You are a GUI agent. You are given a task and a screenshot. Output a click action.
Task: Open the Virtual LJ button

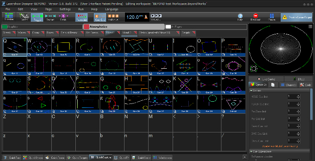click(156, 17)
